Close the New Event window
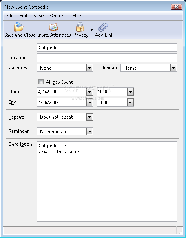The width and height of the screenshot is (186, 238). (177, 7)
